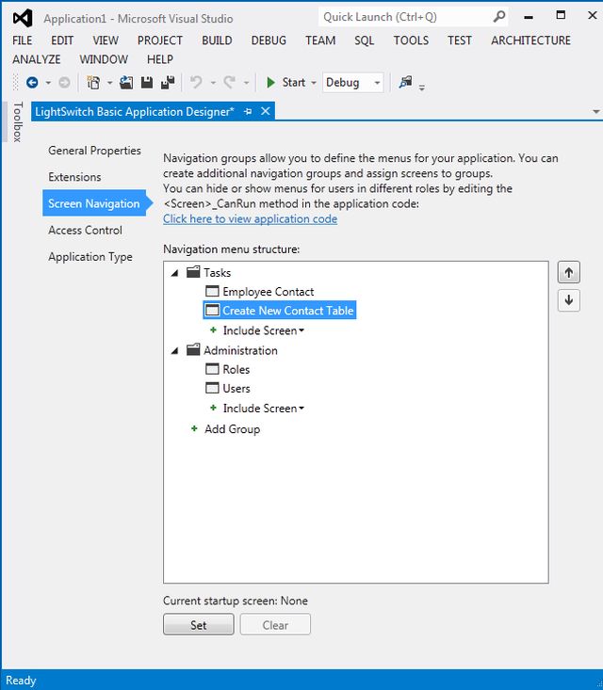
Task: Collapse the Administration group node
Action: point(175,351)
